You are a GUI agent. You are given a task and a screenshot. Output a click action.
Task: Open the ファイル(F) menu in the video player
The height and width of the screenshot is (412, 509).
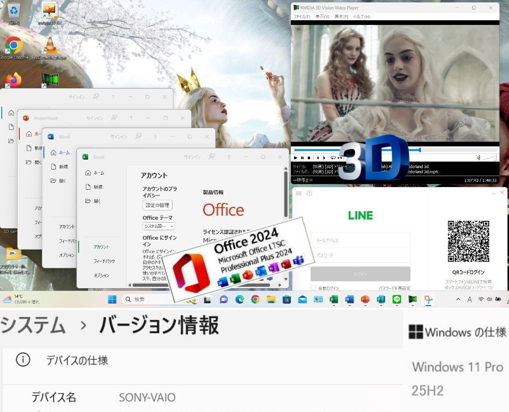302,16
